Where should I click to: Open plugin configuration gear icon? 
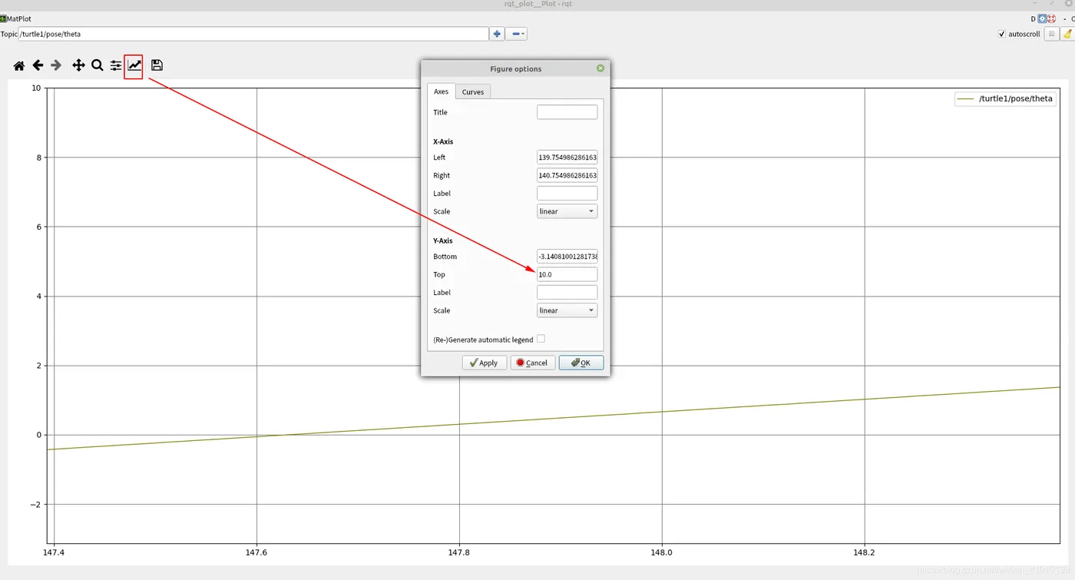point(1043,18)
